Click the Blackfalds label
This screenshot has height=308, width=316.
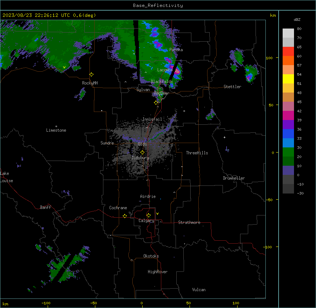tap(162, 82)
